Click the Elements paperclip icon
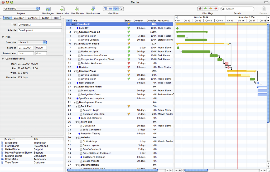Screen dimensions: 270x172 point(264,9)
